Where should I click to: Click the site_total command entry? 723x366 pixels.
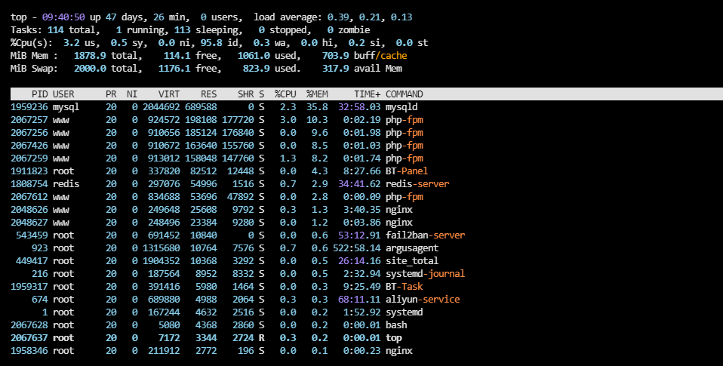pos(412,260)
